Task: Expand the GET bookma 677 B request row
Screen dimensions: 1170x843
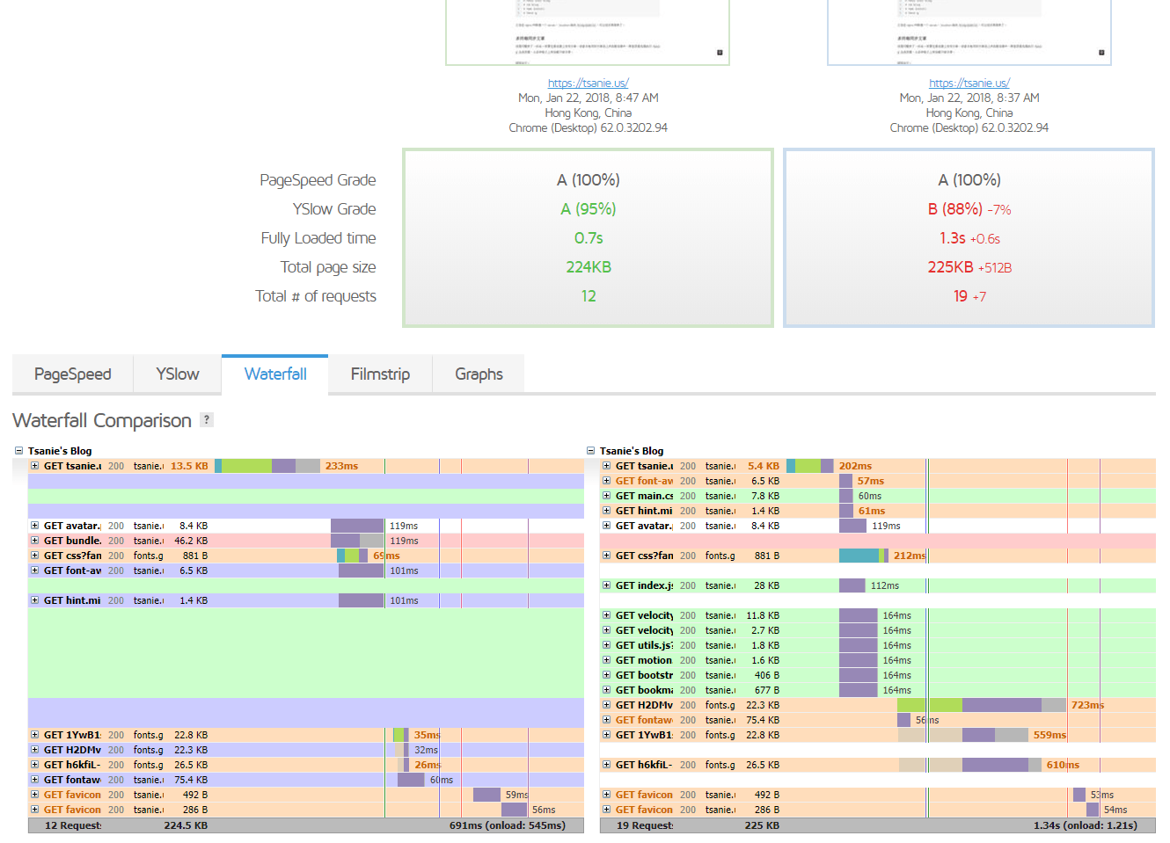Action: click(607, 690)
